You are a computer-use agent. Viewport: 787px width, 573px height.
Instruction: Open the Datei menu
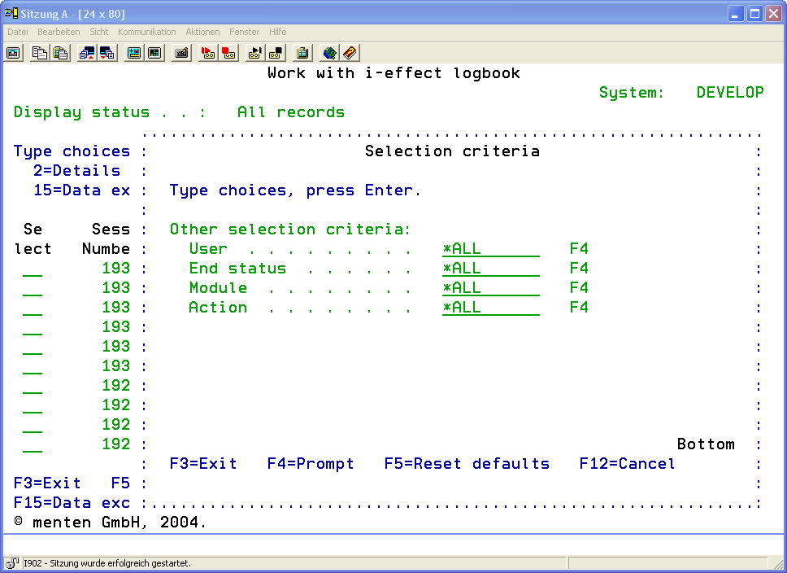(x=18, y=32)
